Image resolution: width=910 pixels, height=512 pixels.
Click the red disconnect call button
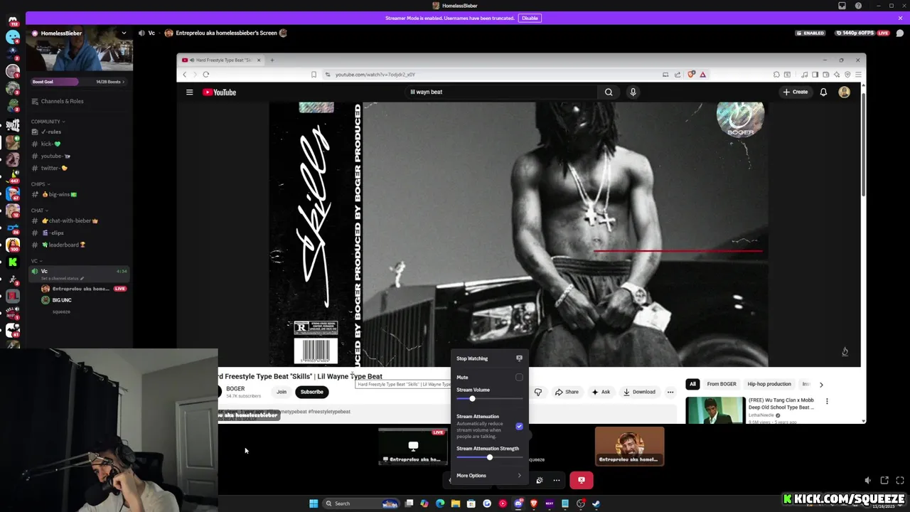[x=581, y=480]
